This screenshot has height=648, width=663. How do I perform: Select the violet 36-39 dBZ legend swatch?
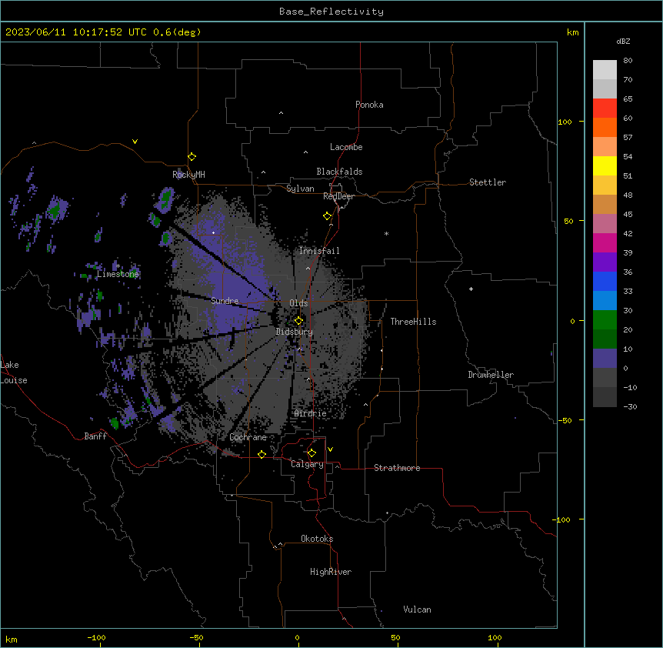pos(605,262)
